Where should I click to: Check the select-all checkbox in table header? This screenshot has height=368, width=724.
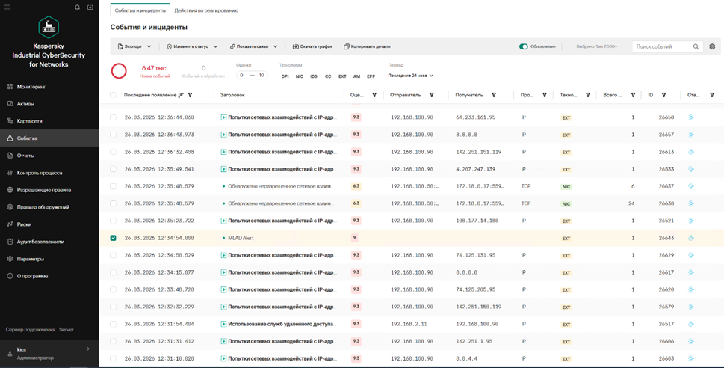pos(114,95)
